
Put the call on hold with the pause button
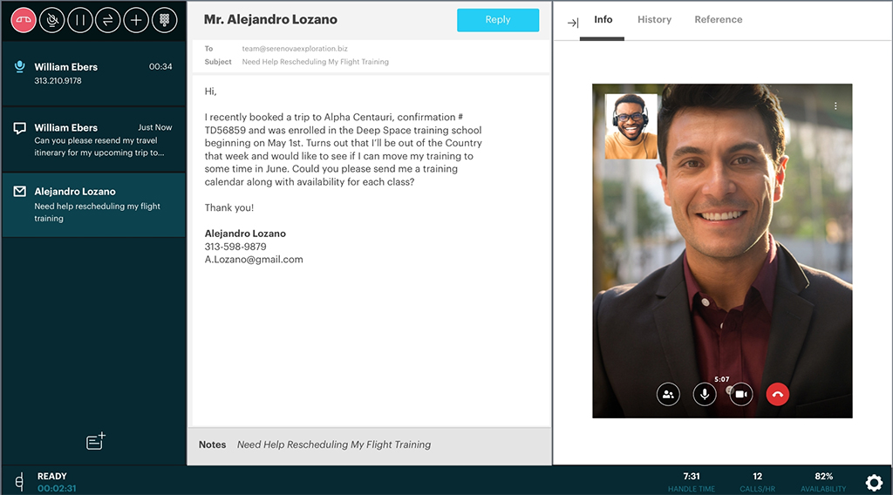(x=79, y=20)
